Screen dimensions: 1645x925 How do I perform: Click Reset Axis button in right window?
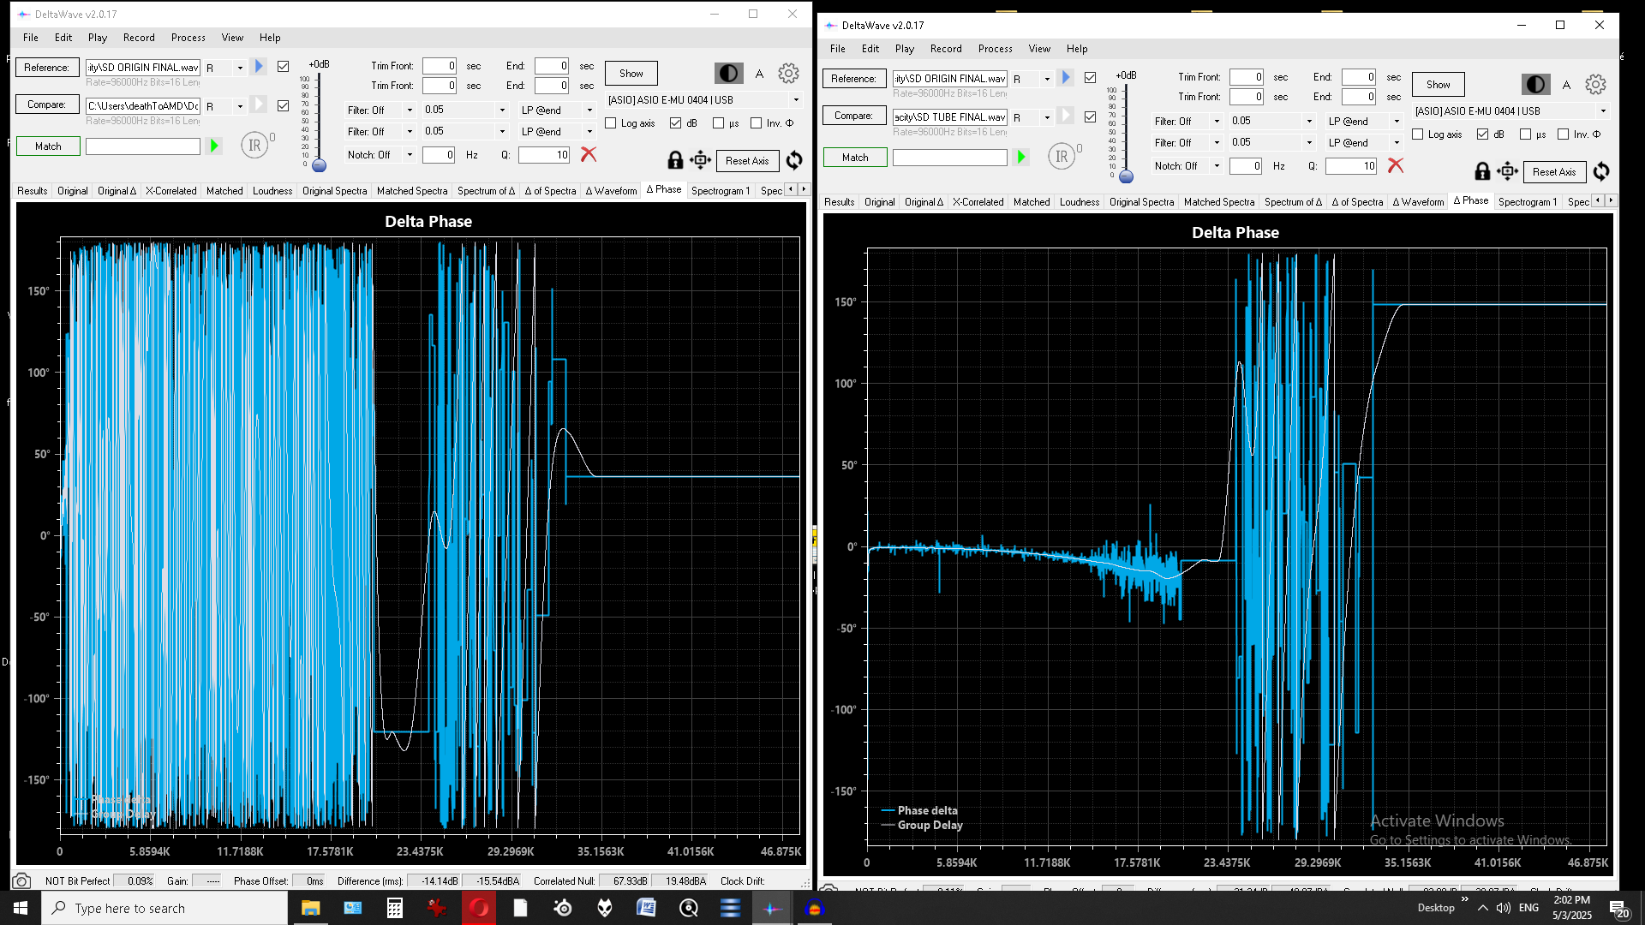pyautogui.click(x=1554, y=171)
